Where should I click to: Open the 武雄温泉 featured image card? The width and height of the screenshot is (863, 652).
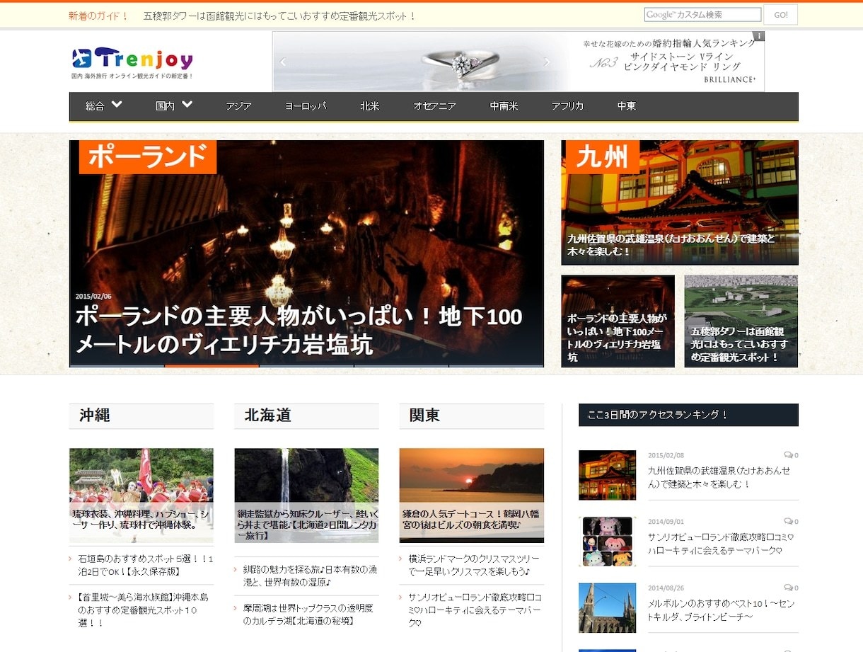(680, 202)
